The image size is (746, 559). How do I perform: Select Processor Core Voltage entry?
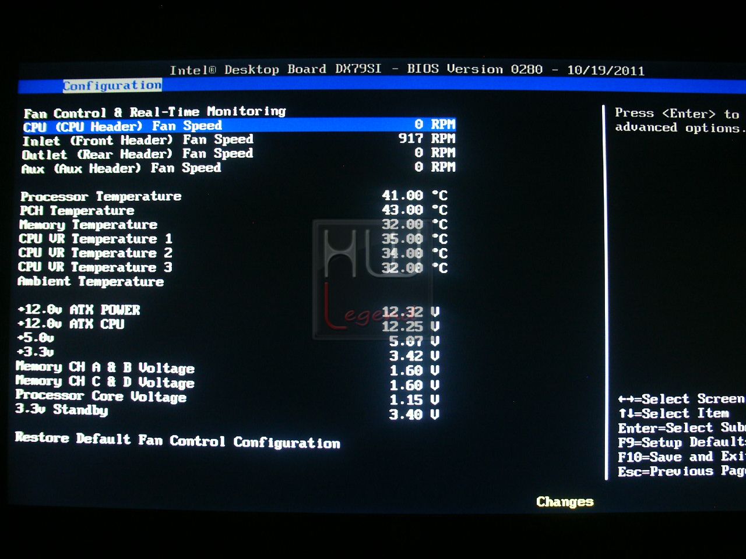101,396
